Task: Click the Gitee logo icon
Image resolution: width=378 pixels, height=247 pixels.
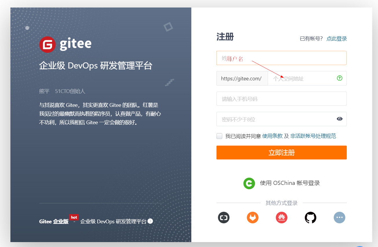Action: click(x=47, y=44)
